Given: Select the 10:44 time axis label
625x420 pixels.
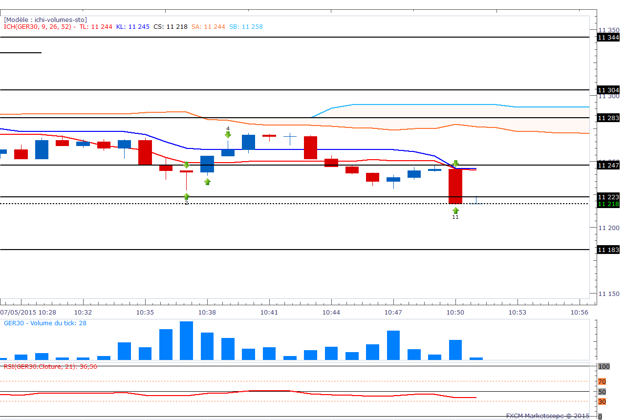Looking at the screenshot, I should (x=331, y=312).
